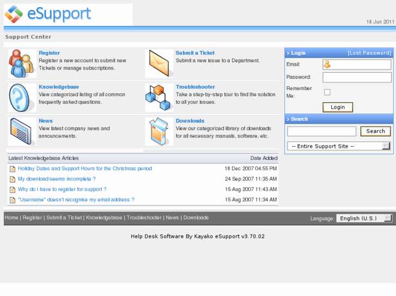Image resolution: width=396 pixels, height=296 pixels.
Task: Enable the Remember Me checkbox
Action: coord(327,92)
